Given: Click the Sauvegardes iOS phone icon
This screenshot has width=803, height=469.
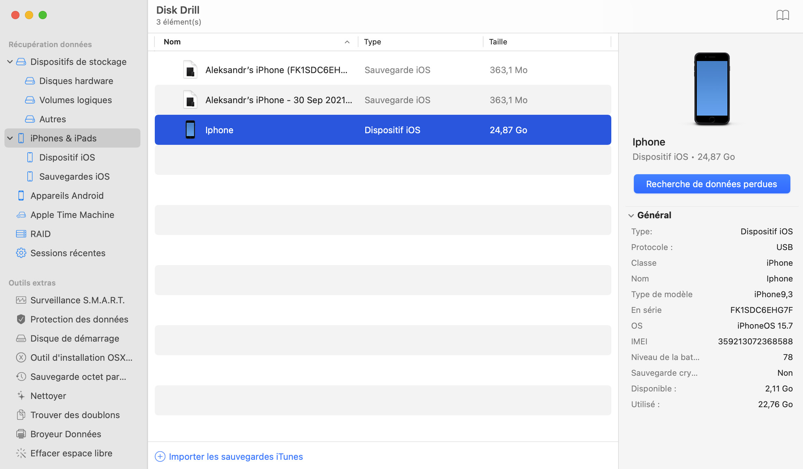Looking at the screenshot, I should [x=30, y=177].
